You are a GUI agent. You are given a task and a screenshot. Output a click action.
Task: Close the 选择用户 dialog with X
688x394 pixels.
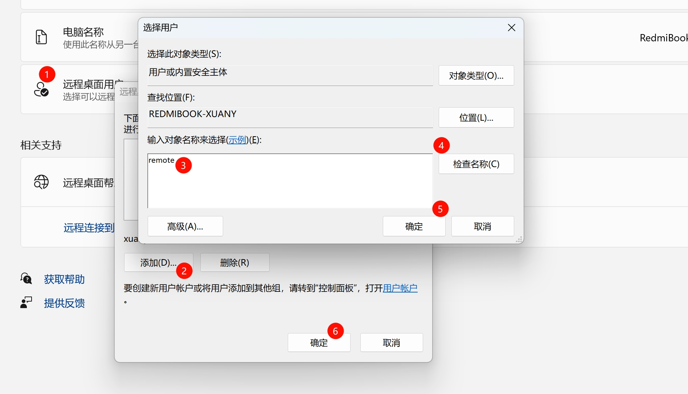coord(511,28)
